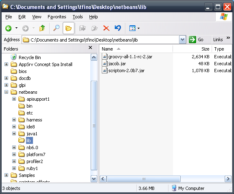Click My Computer zone in status bar
The height and width of the screenshot is (194, 234).
tap(188, 188)
